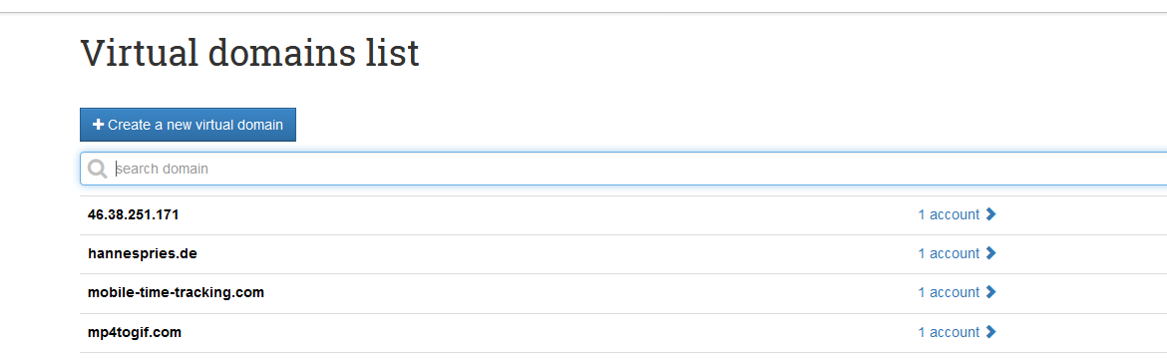Select the mp4togif.com domain name
This screenshot has height=360, width=1167.
tap(135, 332)
